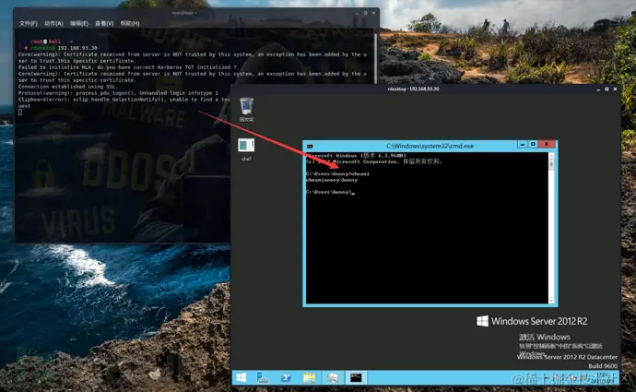Minimize the rdesktop 192.168.93.30 window
Image resolution: width=636 pixels, height=392 pixels.
[598, 89]
